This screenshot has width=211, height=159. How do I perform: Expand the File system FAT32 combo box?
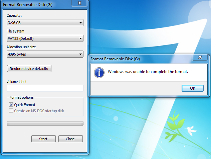tap(45, 38)
